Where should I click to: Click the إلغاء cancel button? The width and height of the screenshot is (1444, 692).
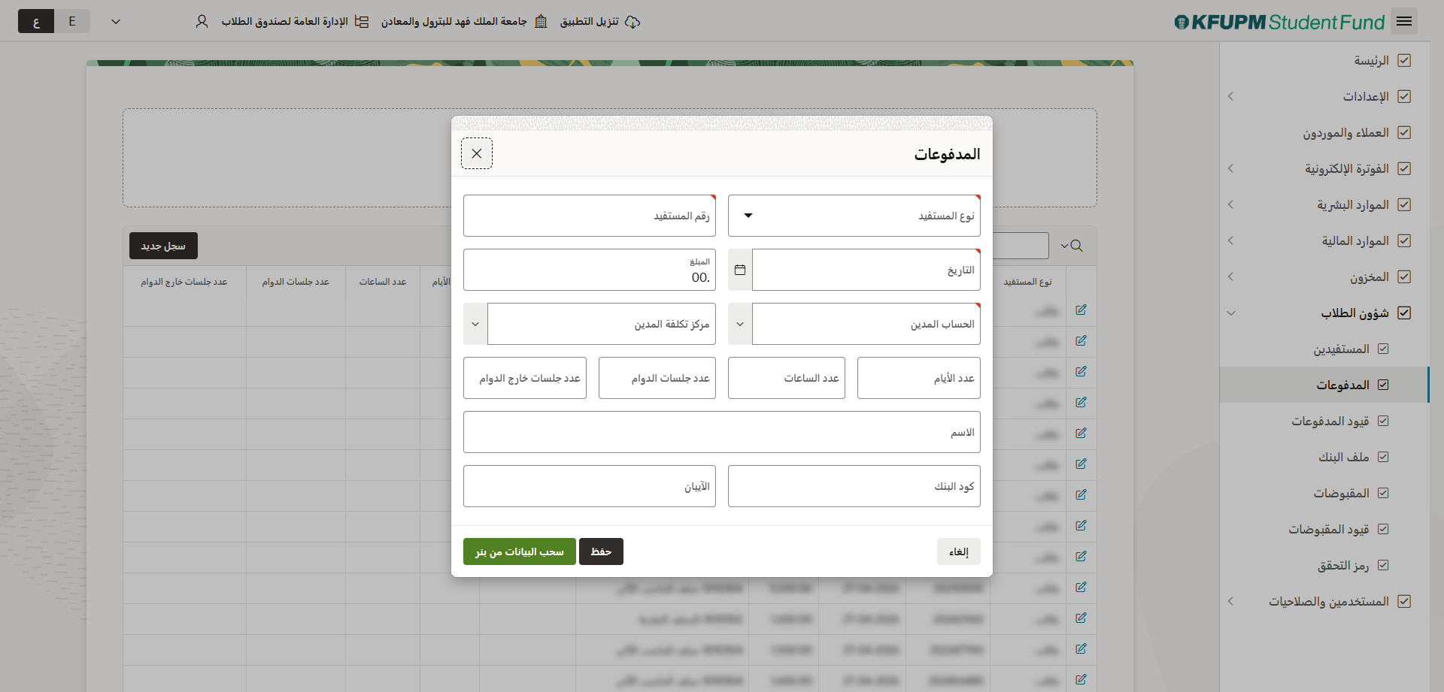[x=959, y=551]
